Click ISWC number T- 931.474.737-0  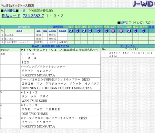point(141,23)
